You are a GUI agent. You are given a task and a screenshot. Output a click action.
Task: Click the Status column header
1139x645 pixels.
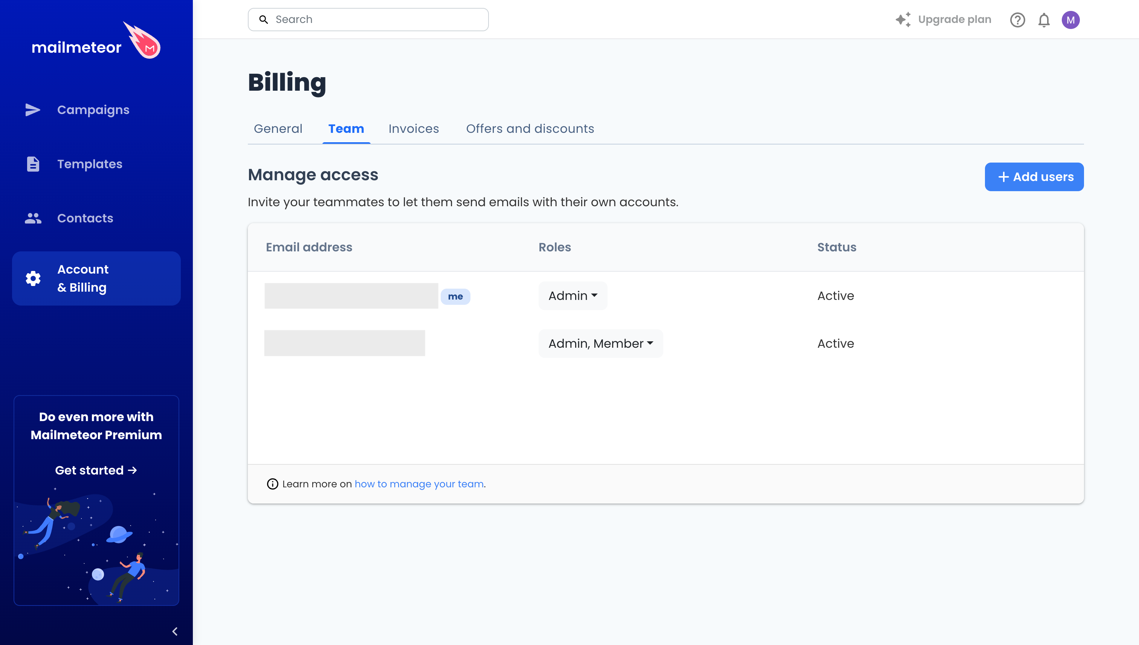837,247
